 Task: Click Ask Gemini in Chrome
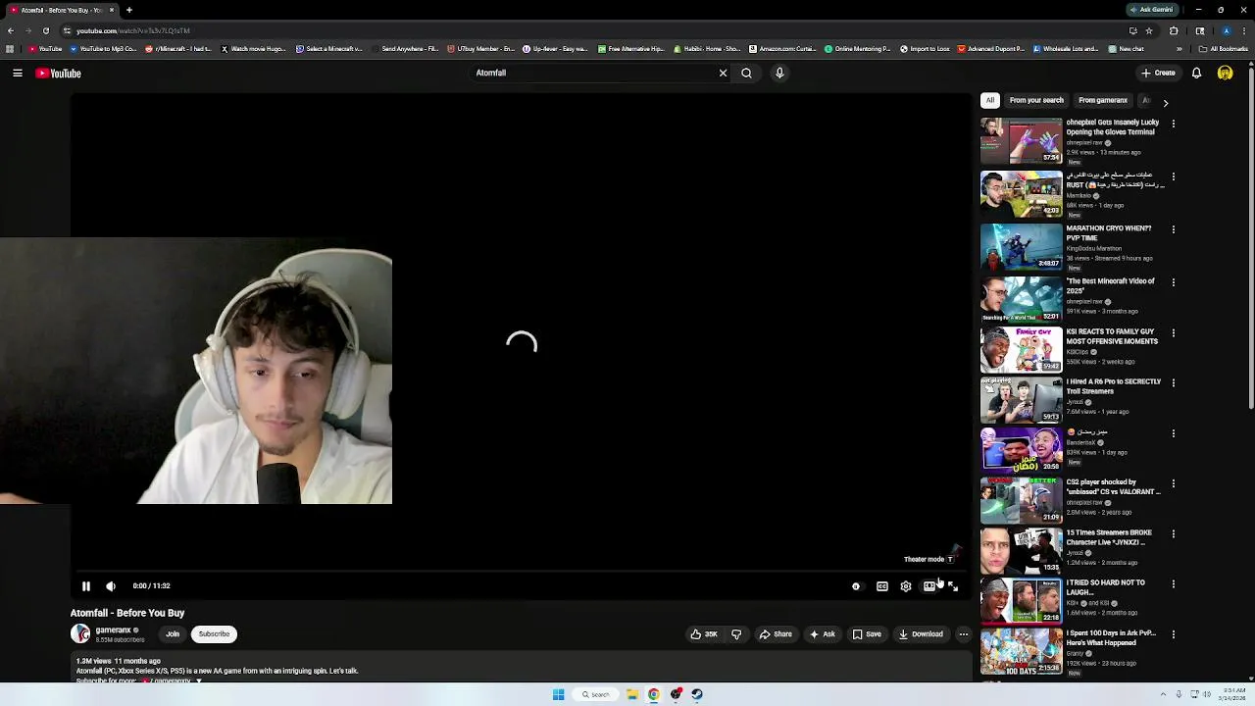pyautogui.click(x=1152, y=10)
